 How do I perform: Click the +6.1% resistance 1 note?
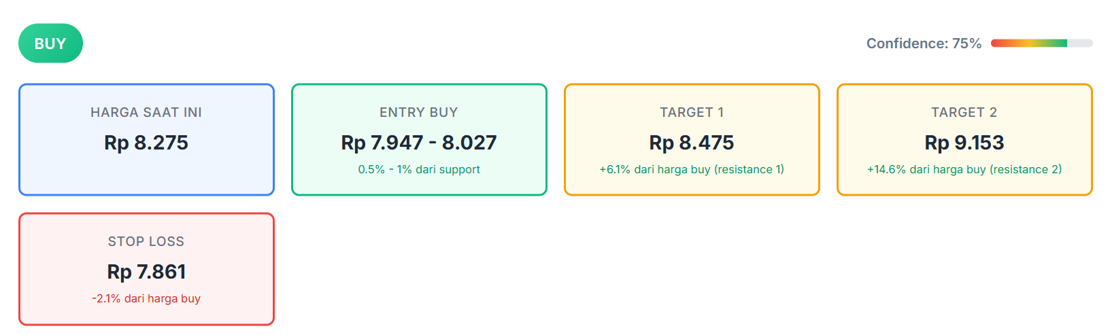(x=692, y=169)
